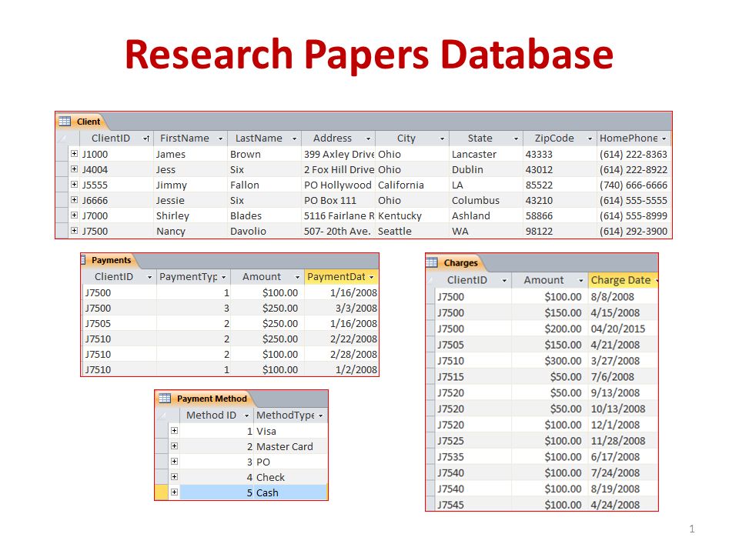Open the Payments Amount column dropdown
The height and width of the screenshot is (554, 739).
297,277
